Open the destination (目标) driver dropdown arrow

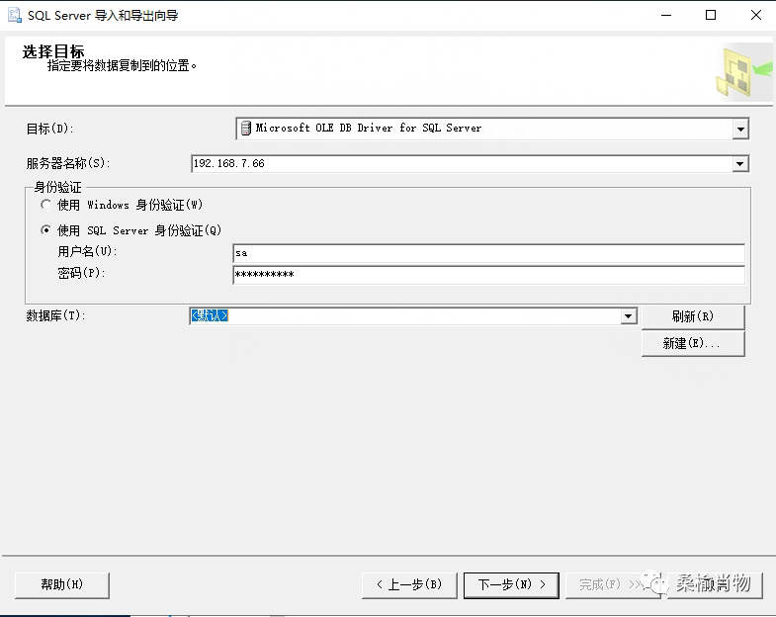pos(740,130)
